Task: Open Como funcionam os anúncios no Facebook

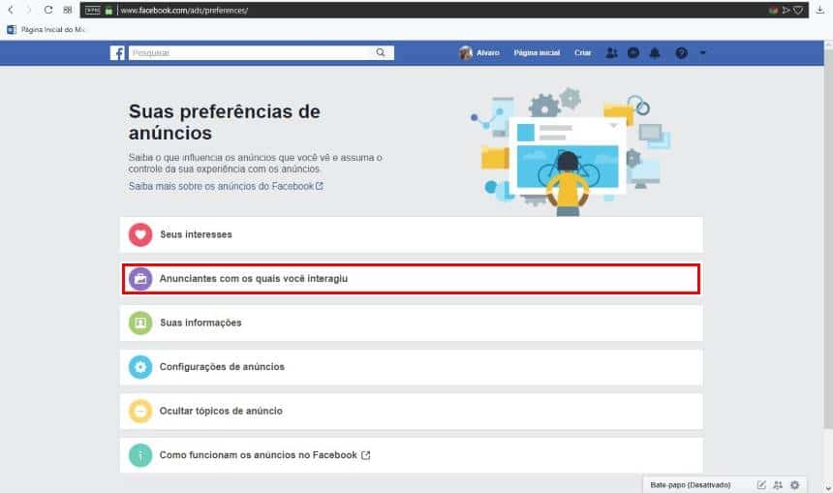Action: [x=412, y=455]
